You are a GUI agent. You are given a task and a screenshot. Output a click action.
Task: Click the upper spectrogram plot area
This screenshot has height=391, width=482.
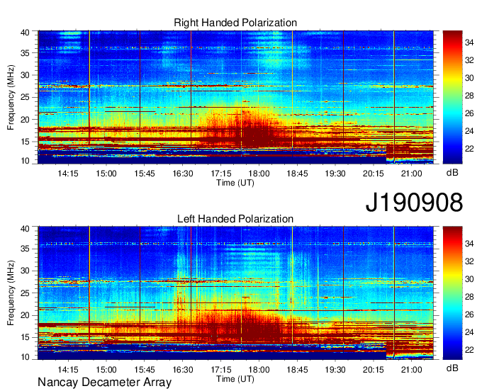[x=236, y=97]
